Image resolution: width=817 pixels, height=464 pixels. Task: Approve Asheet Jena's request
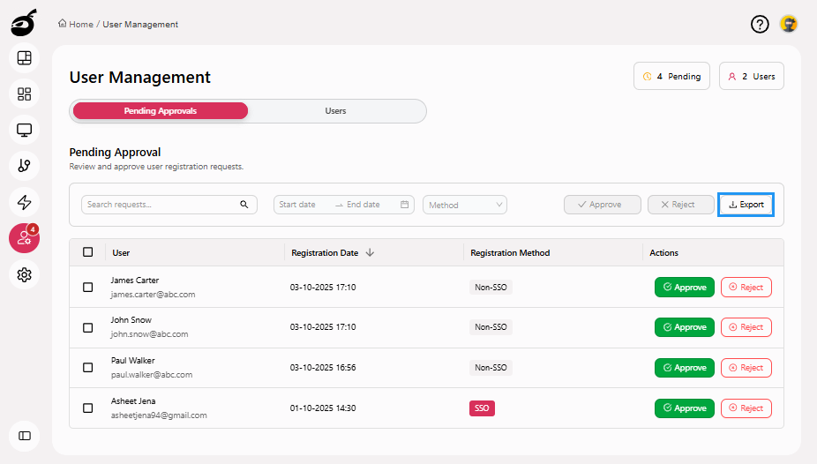685,408
